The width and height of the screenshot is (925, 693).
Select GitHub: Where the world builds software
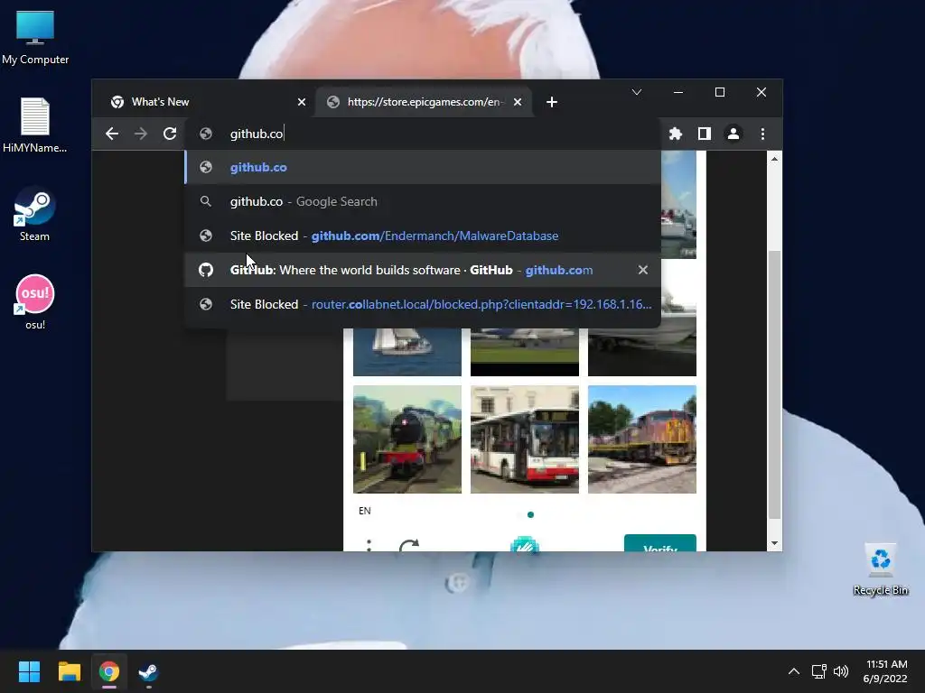click(x=423, y=270)
